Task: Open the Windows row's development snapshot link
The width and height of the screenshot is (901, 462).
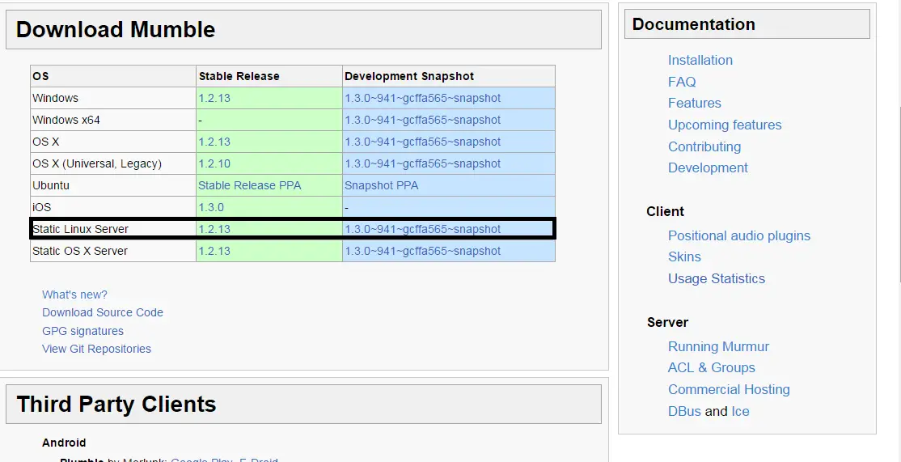Action: coord(422,98)
